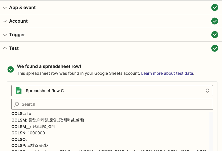Screen dimensions: 222x151
Task: Expand the App & event section chevron
Action: (x=5, y=8)
